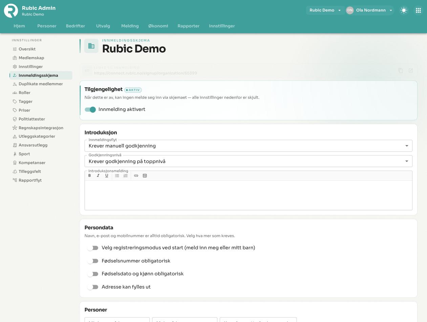The height and width of the screenshot is (322, 427).
Task: Apply underline formatting in the introduction editor
Action: 107,176
